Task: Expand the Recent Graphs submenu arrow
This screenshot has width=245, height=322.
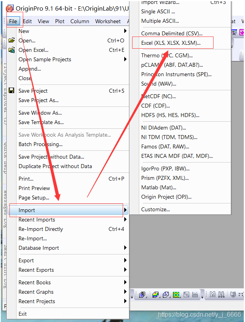Action: coord(125,292)
